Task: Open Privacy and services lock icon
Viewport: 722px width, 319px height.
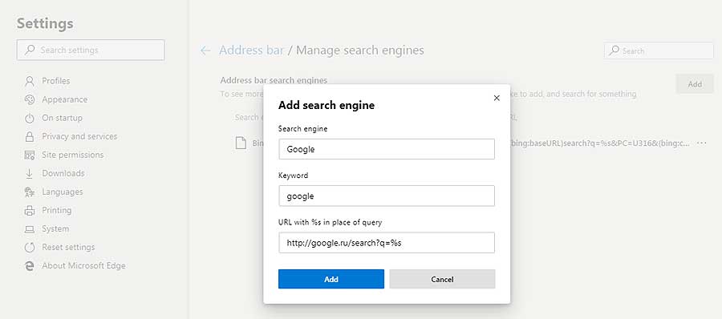Action: [x=30, y=137]
